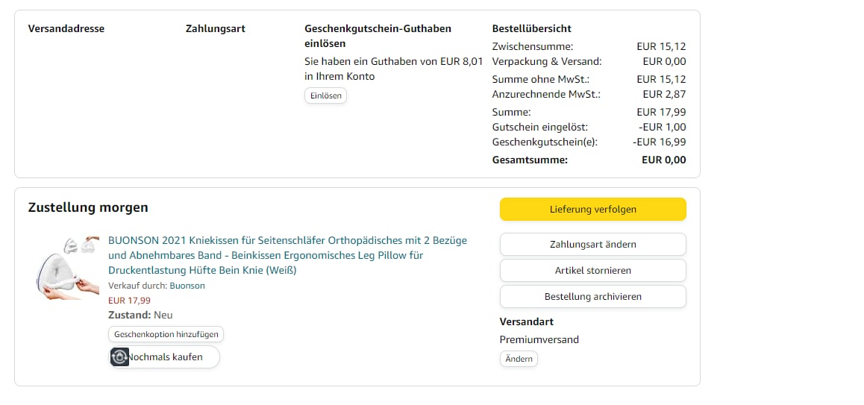Click the Zahlungsart column heading
The width and height of the screenshot is (864, 405).
click(x=216, y=28)
